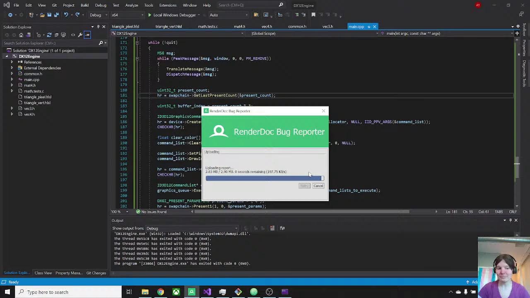Viewport: 530px width, 298px height.
Task: Click the AT user account avatar
Action: (x=478, y=5)
